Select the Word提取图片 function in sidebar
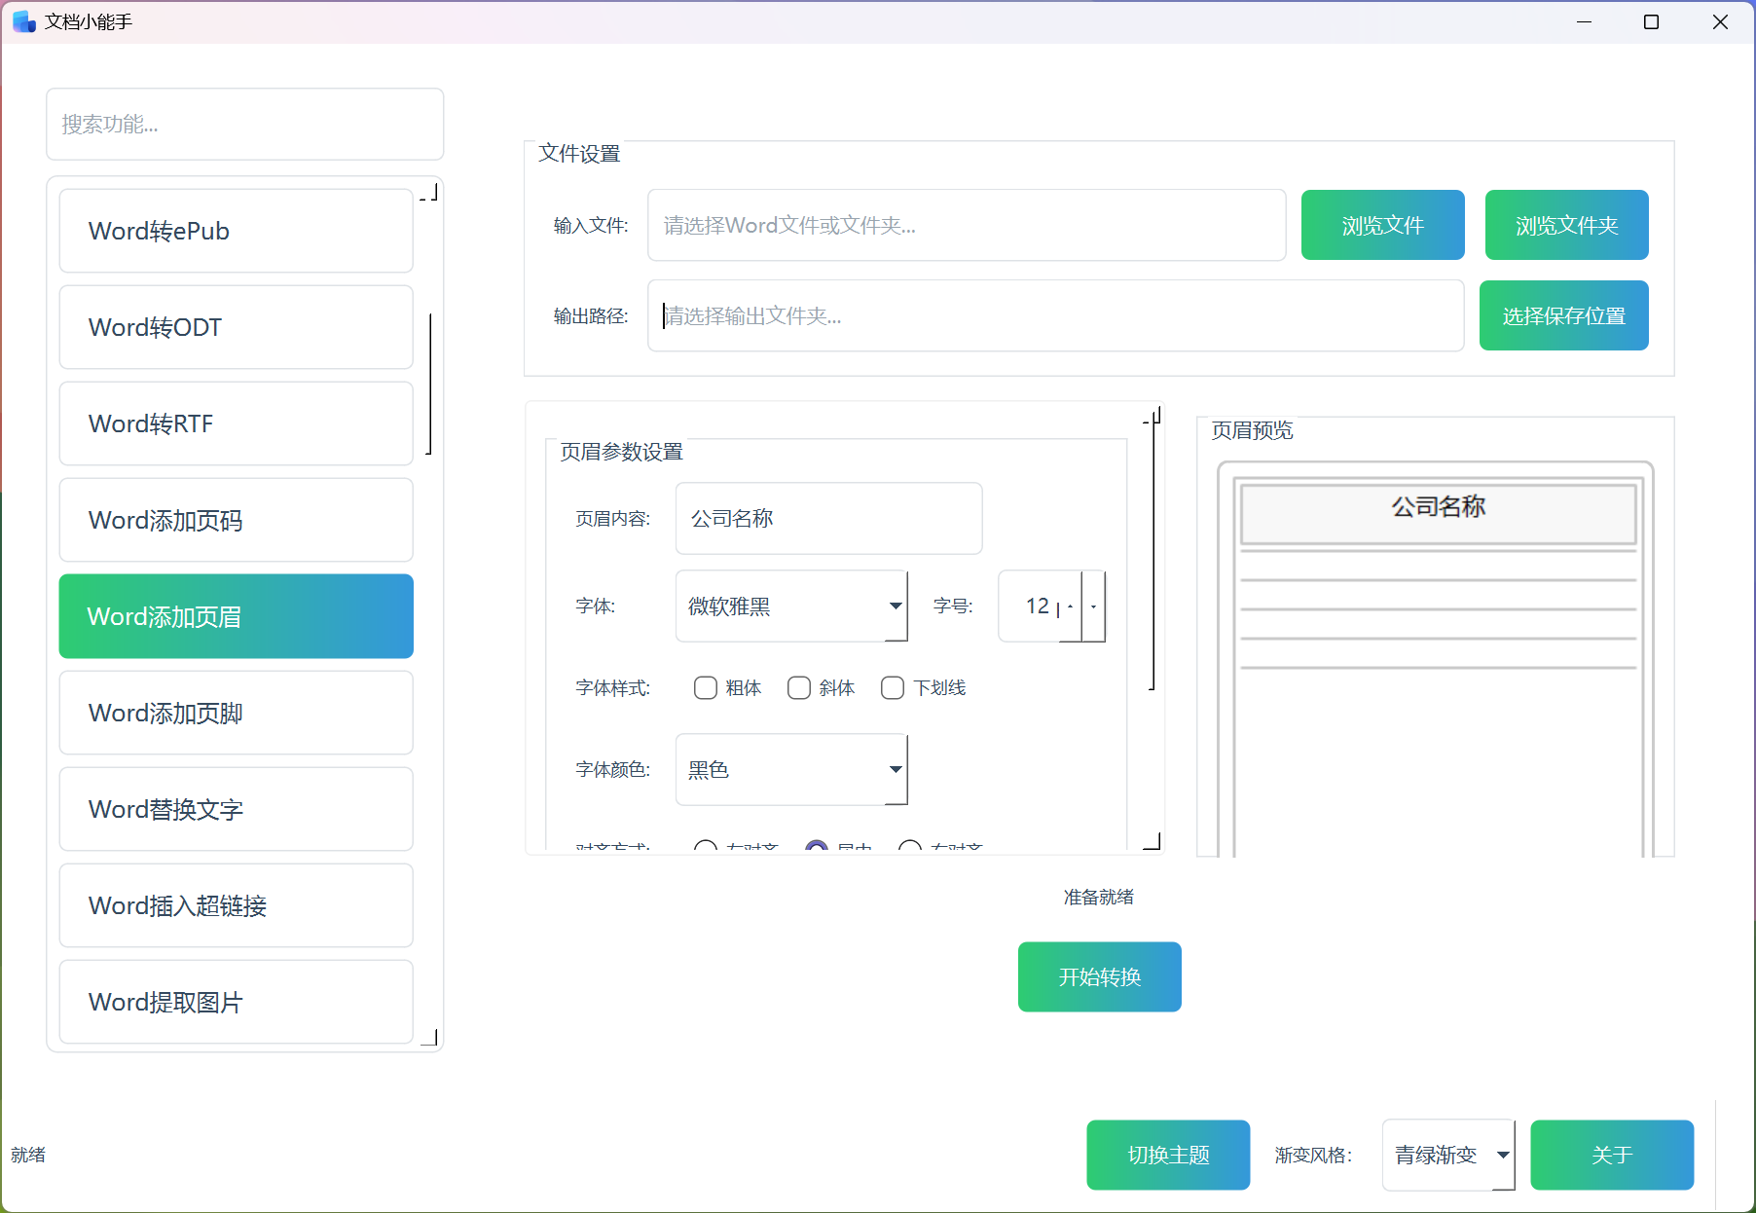 point(236,1002)
